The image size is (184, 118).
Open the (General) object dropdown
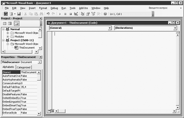click(x=110, y=28)
